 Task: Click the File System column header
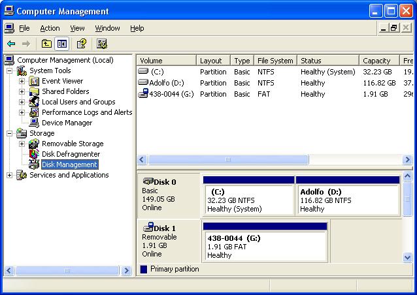(275, 61)
